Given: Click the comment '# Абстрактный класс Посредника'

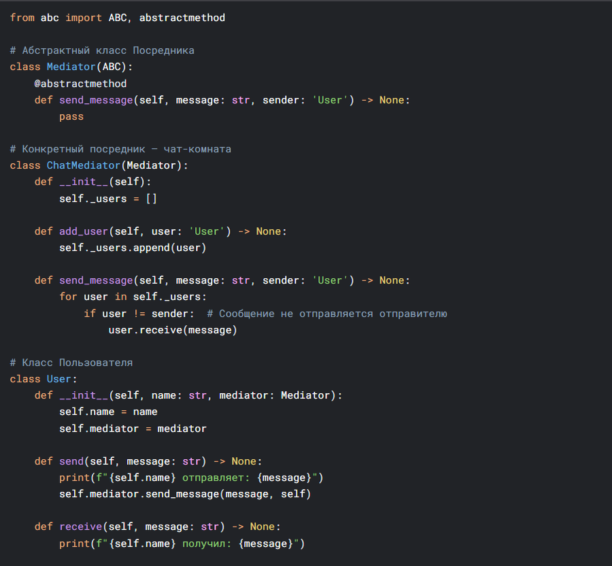Looking at the screenshot, I should 102,51.
